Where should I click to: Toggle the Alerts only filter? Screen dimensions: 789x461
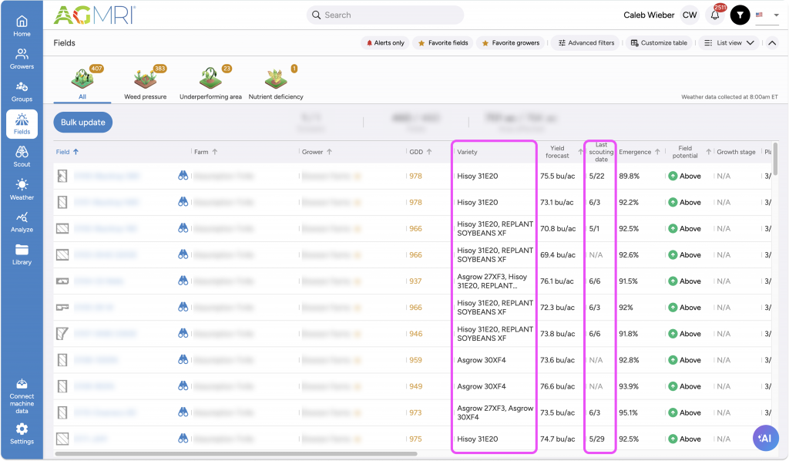point(385,42)
